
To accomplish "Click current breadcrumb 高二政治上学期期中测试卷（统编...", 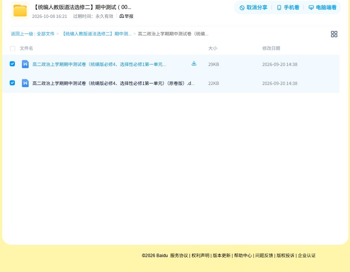I will tap(173, 34).
